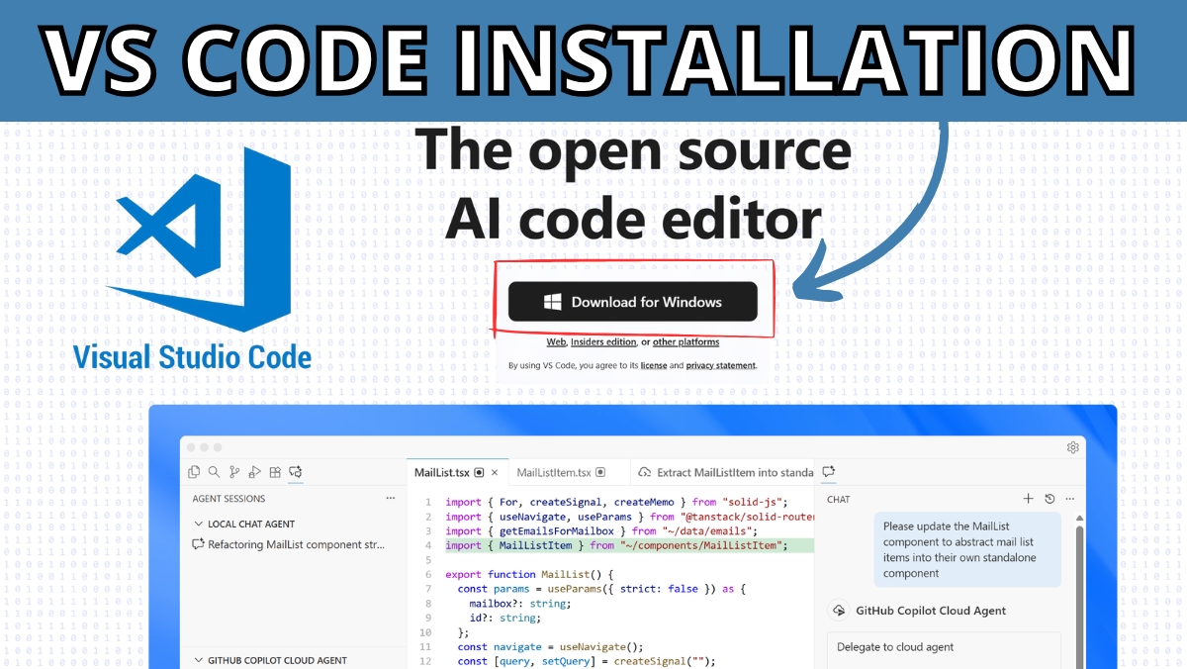The width and height of the screenshot is (1187, 669).
Task: Open the Source Control branch icon
Action: coord(234,473)
